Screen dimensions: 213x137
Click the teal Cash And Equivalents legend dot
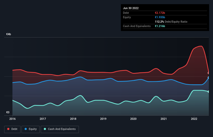(45, 129)
